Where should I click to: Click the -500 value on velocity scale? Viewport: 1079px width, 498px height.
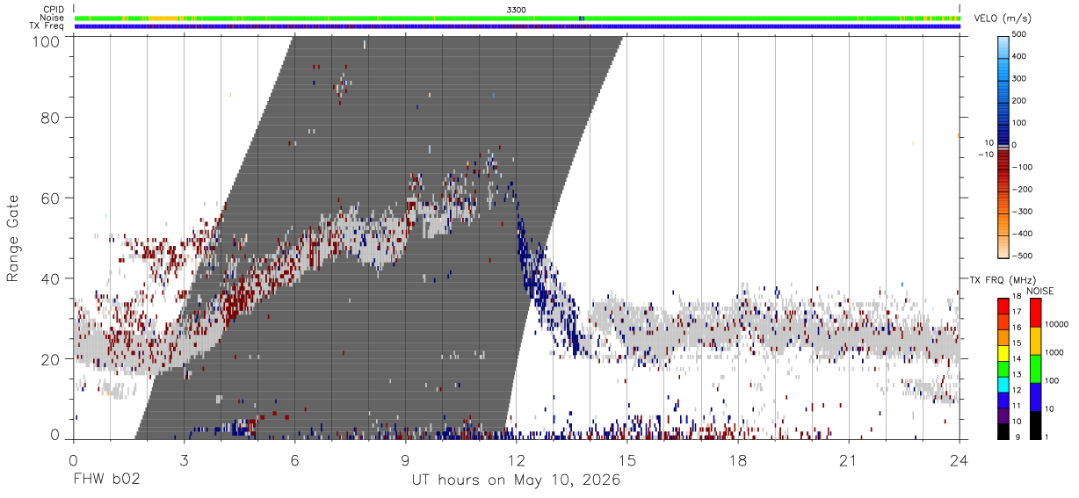tap(1022, 256)
